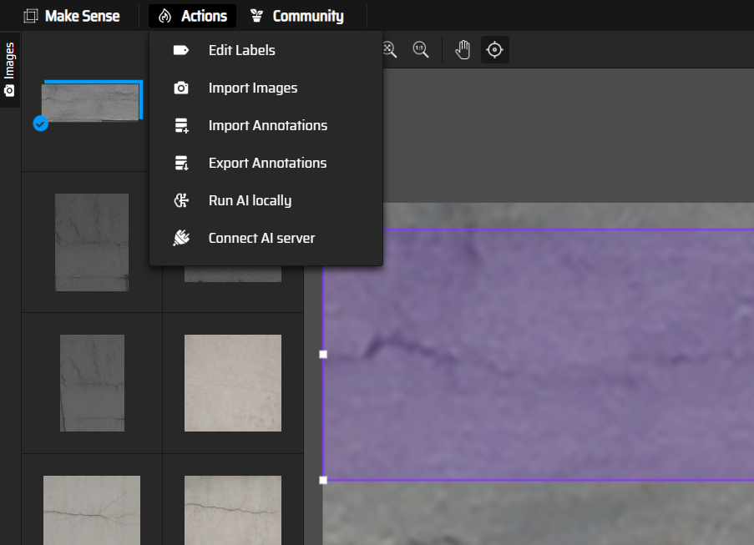Toggle the crosshair cursor tool
Viewport: 754px width, 545px height.
pyautogui.click(x=495, y=49)
